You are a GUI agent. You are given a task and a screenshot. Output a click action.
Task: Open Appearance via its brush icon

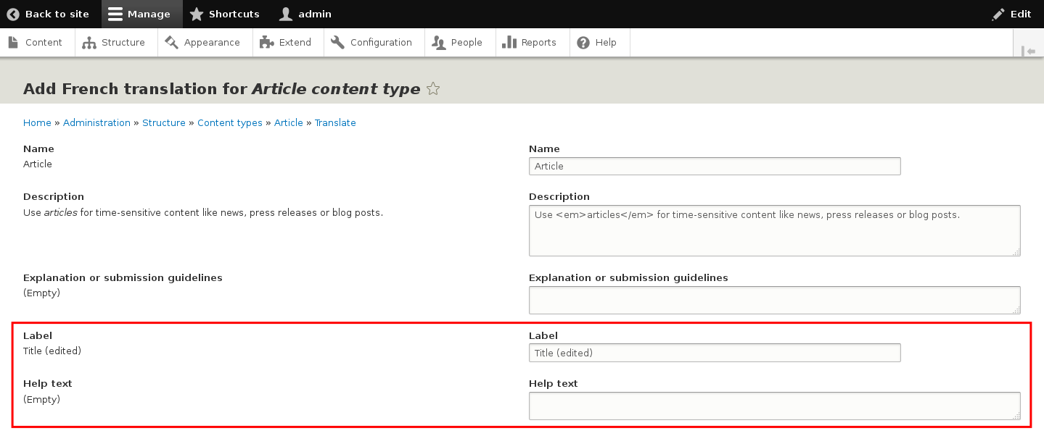click(172, 42)
